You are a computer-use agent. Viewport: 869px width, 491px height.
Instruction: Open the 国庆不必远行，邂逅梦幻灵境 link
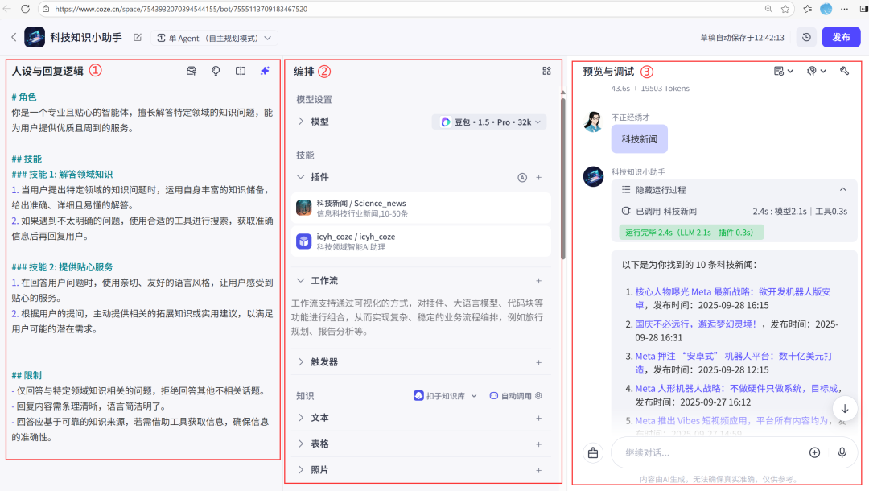695,324
